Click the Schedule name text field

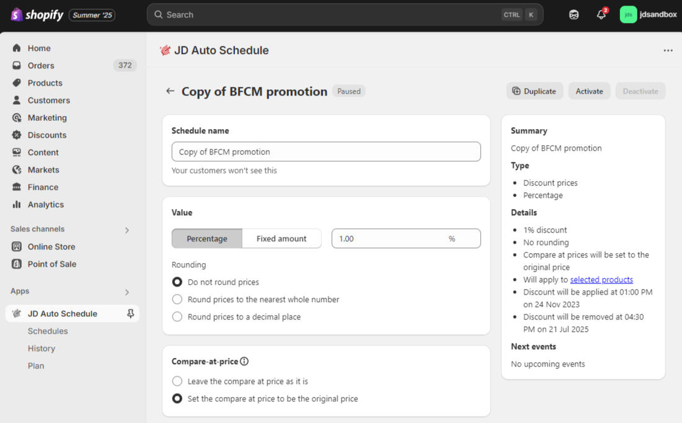326,152
